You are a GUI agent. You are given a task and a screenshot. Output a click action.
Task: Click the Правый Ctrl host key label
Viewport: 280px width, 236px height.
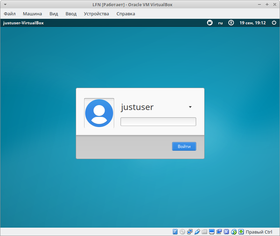pyautogui.click(x=259, y=231)
